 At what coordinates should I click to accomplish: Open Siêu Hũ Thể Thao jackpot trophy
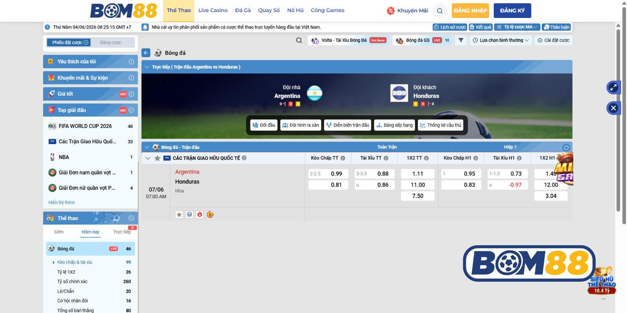[x=602, y=281]
